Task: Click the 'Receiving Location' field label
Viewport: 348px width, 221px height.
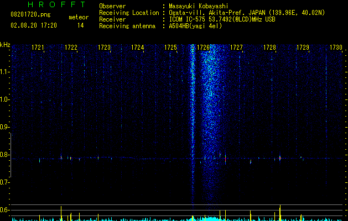Action: (129, 13)
